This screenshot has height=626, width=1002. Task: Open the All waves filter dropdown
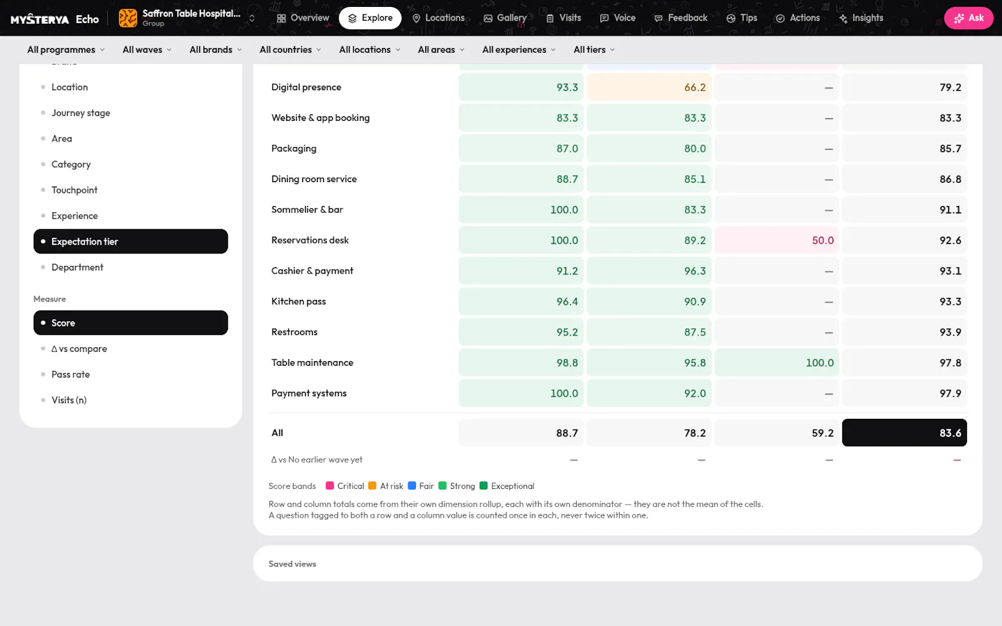(x=147, y=49)
